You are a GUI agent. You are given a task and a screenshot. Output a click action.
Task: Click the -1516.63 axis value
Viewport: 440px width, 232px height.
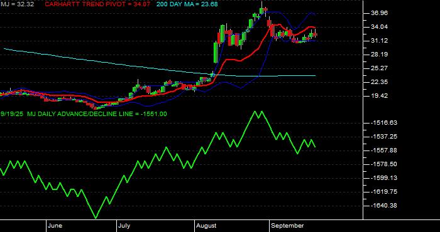click(385, 123)
